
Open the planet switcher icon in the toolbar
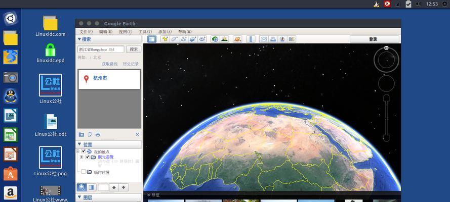click(x=237, y=39)
